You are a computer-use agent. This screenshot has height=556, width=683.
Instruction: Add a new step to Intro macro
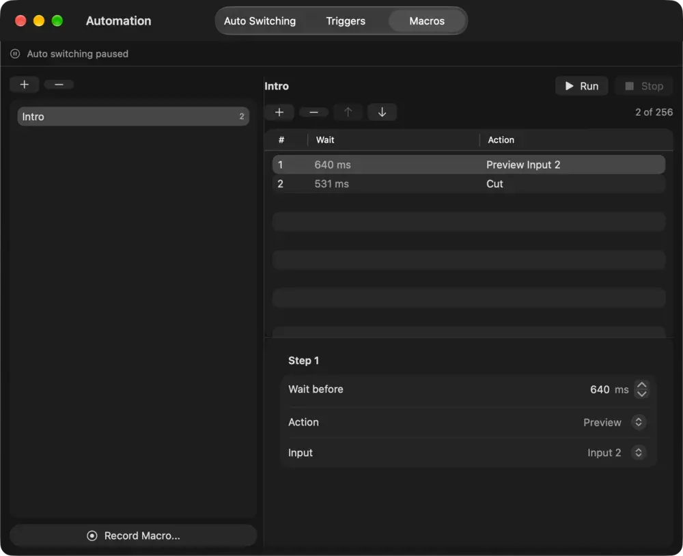(x=279, y=113)
